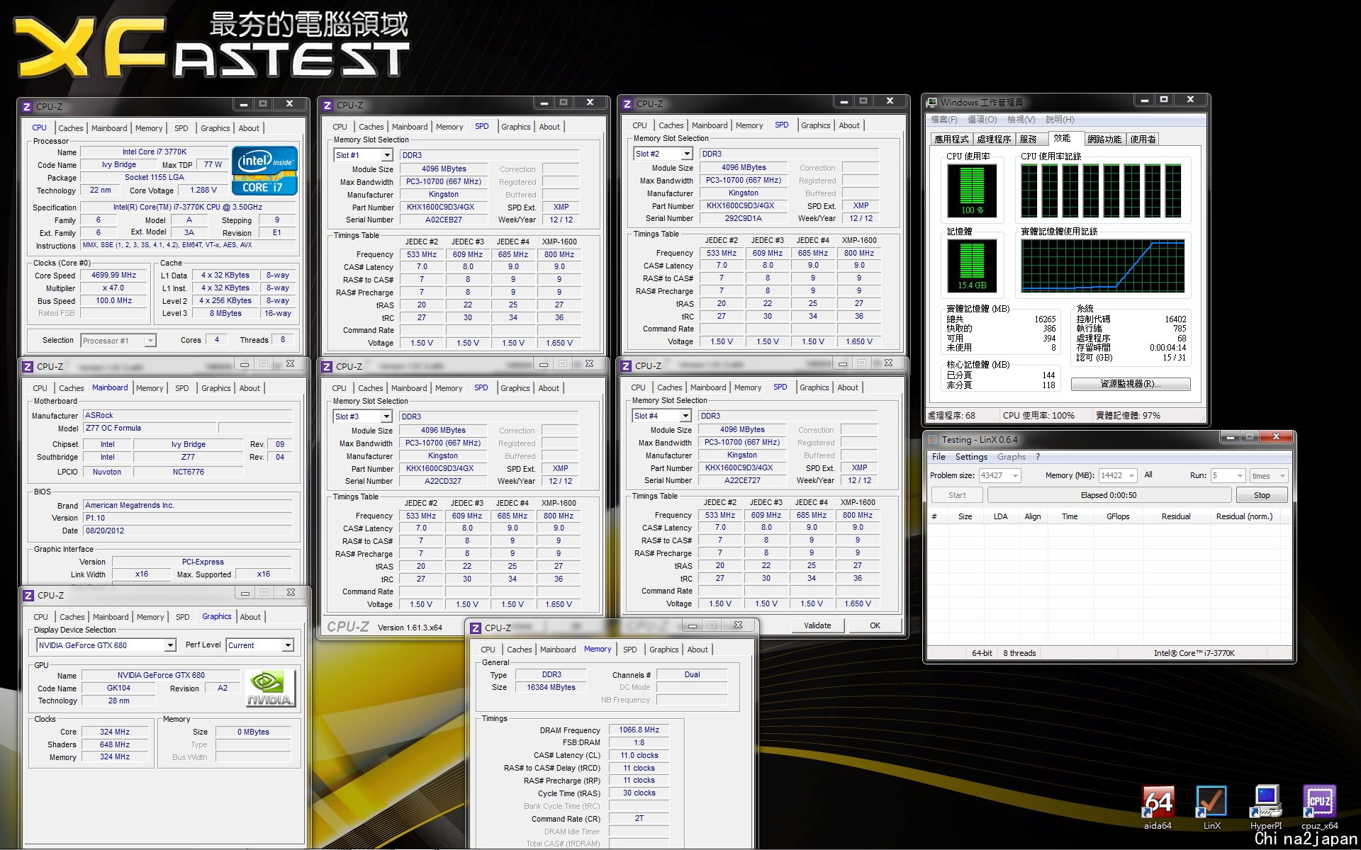1361x850 pixels.
Task: Click the Multiplier x 47.0 value
Action: pyautogui.click(x=113, y=288)
